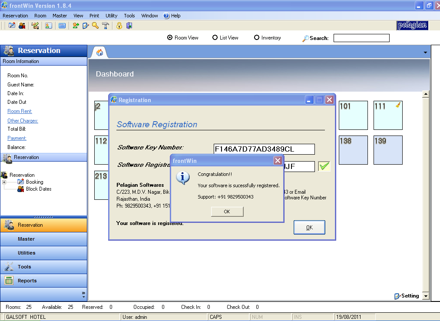Viewport: 440px width, 321px height.
Task: Click dashboard scrollbar down arrow
Action: pos(426,296)
